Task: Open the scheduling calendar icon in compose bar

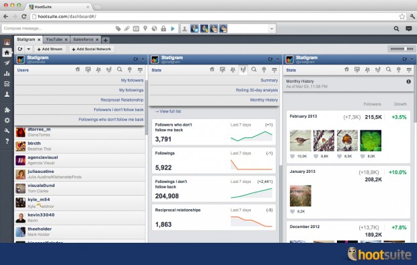Action: coord(136,28)
